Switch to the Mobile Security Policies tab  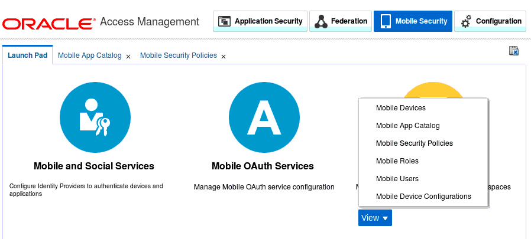click(x=179, y=55)
